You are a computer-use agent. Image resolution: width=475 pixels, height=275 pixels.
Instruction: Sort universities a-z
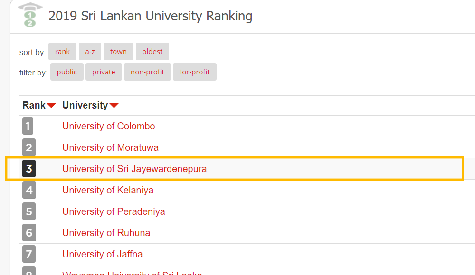click(90, 52)
